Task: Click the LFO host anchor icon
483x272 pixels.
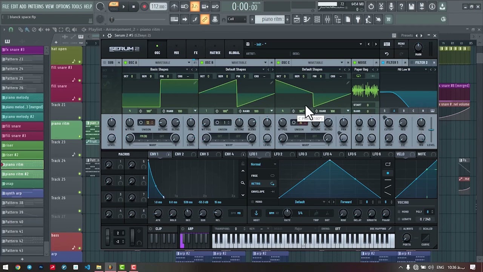Action: tap(256, 213)
